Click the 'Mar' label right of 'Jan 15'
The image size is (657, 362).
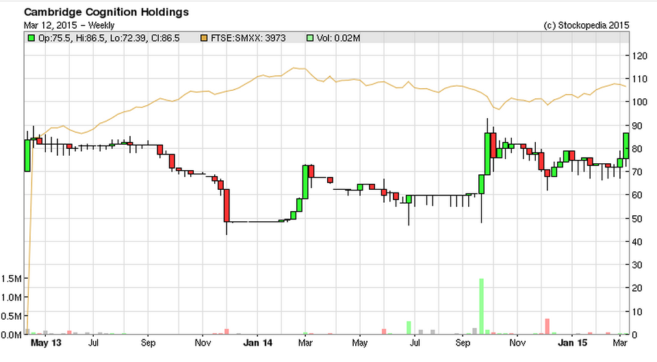[x=620, y=343]
